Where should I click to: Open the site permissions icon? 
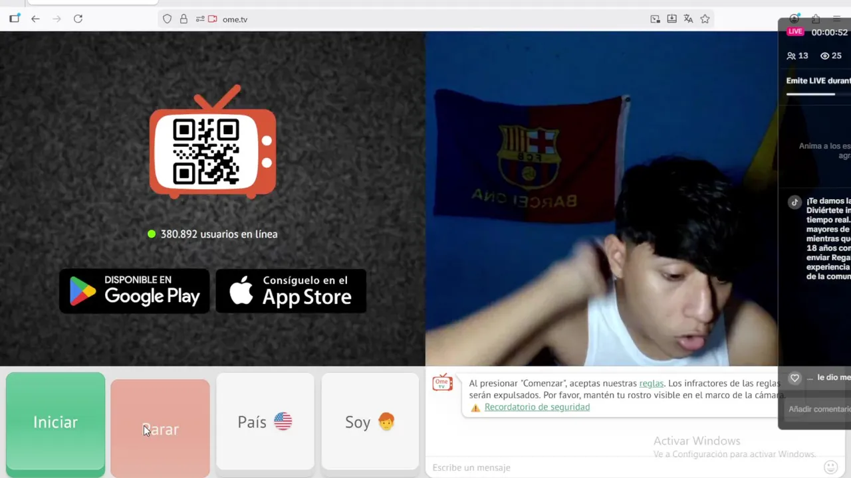(x=199, y=19)
